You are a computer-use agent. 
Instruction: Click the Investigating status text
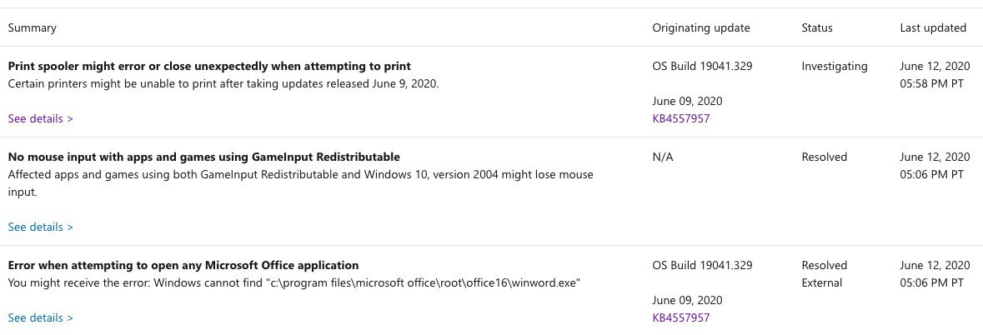tap(834, 66)
